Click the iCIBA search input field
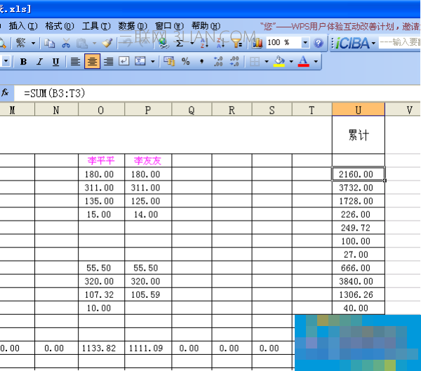 click(399, 42)
